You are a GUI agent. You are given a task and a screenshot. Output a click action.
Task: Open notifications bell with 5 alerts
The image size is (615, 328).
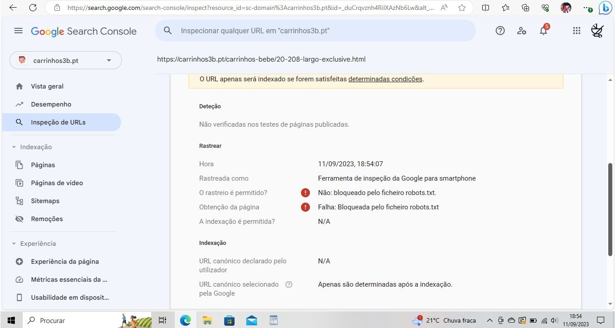(x=544, y=30)
